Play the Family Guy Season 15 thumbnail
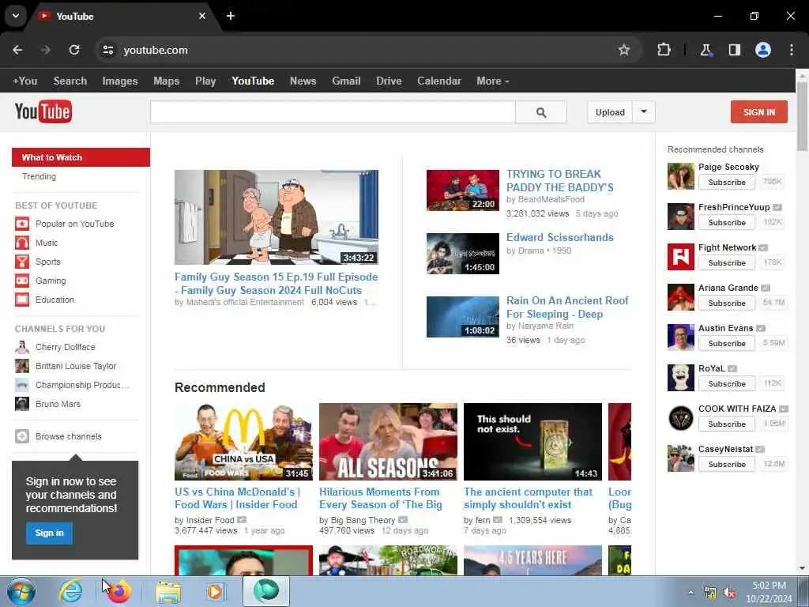809x607 pixels. [x=276, y=217]
